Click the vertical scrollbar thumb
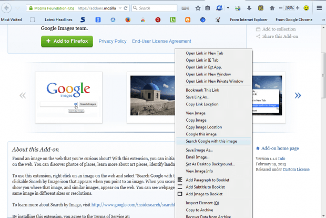 tap(323, 75)
